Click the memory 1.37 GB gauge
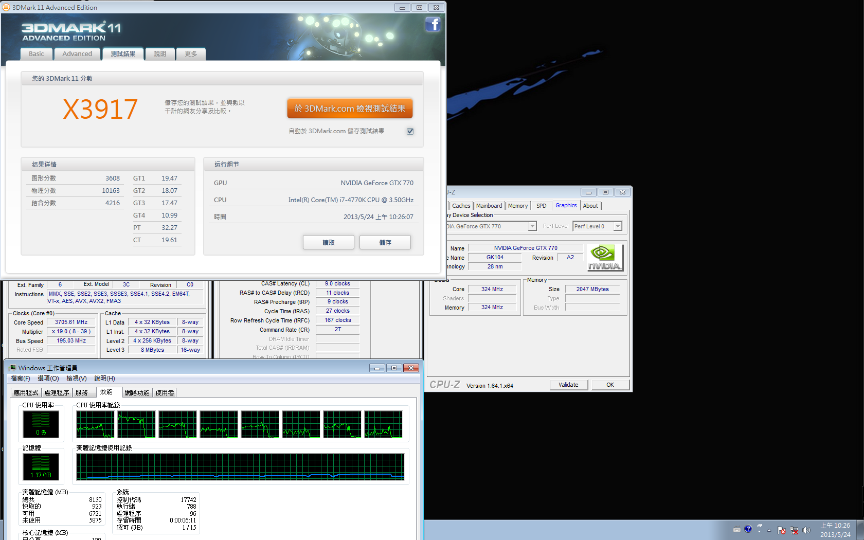 (x=41, y=467)
